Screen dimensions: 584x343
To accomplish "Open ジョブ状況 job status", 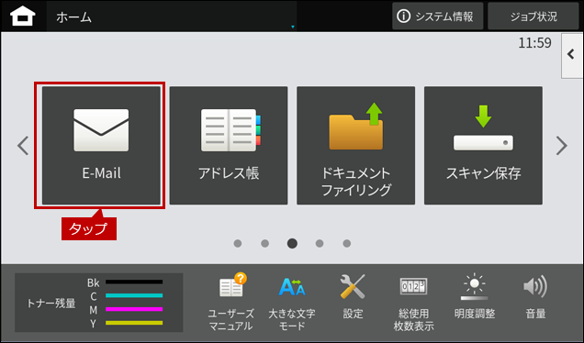I will 533,17.
